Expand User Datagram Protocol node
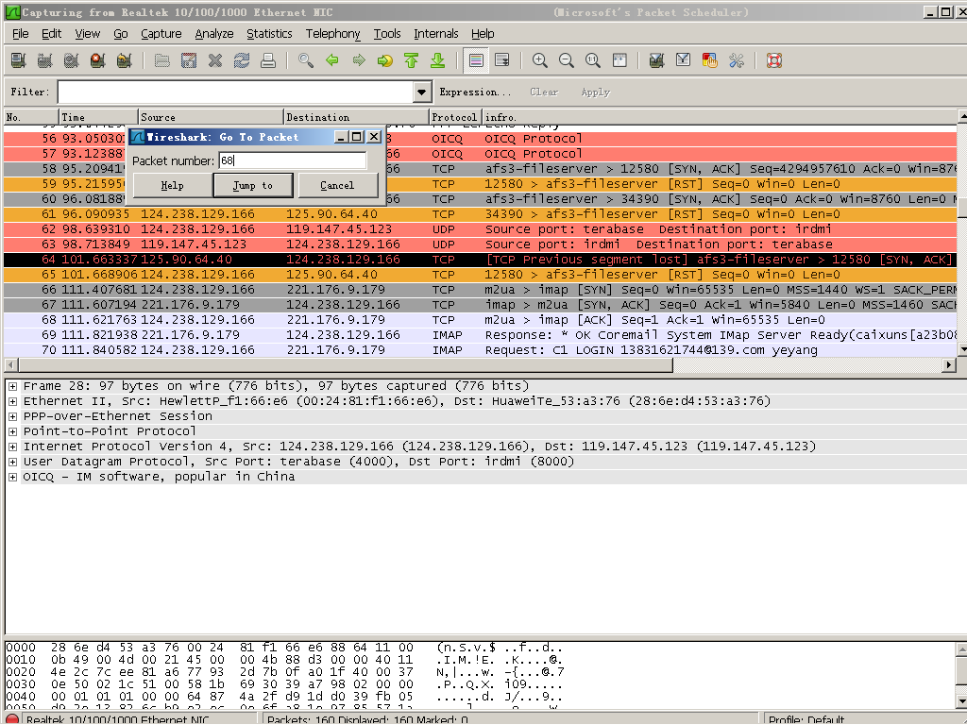 (12, 462)
